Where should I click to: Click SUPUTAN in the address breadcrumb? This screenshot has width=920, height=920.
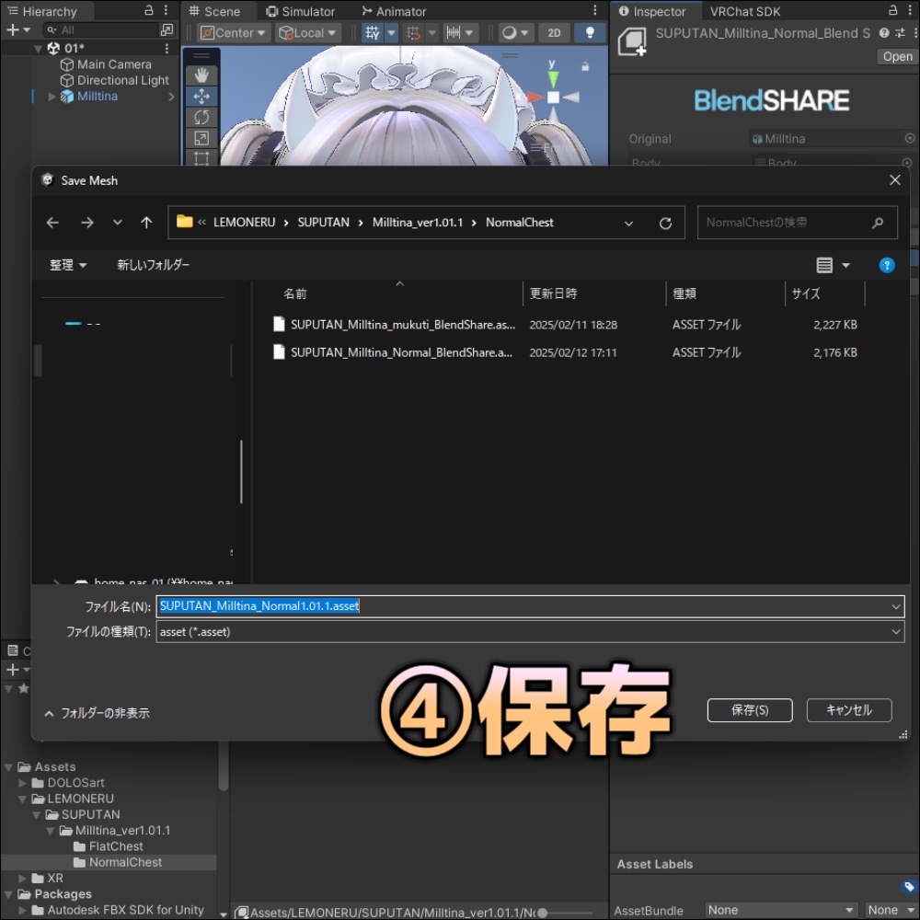click(x=323, y=223)
